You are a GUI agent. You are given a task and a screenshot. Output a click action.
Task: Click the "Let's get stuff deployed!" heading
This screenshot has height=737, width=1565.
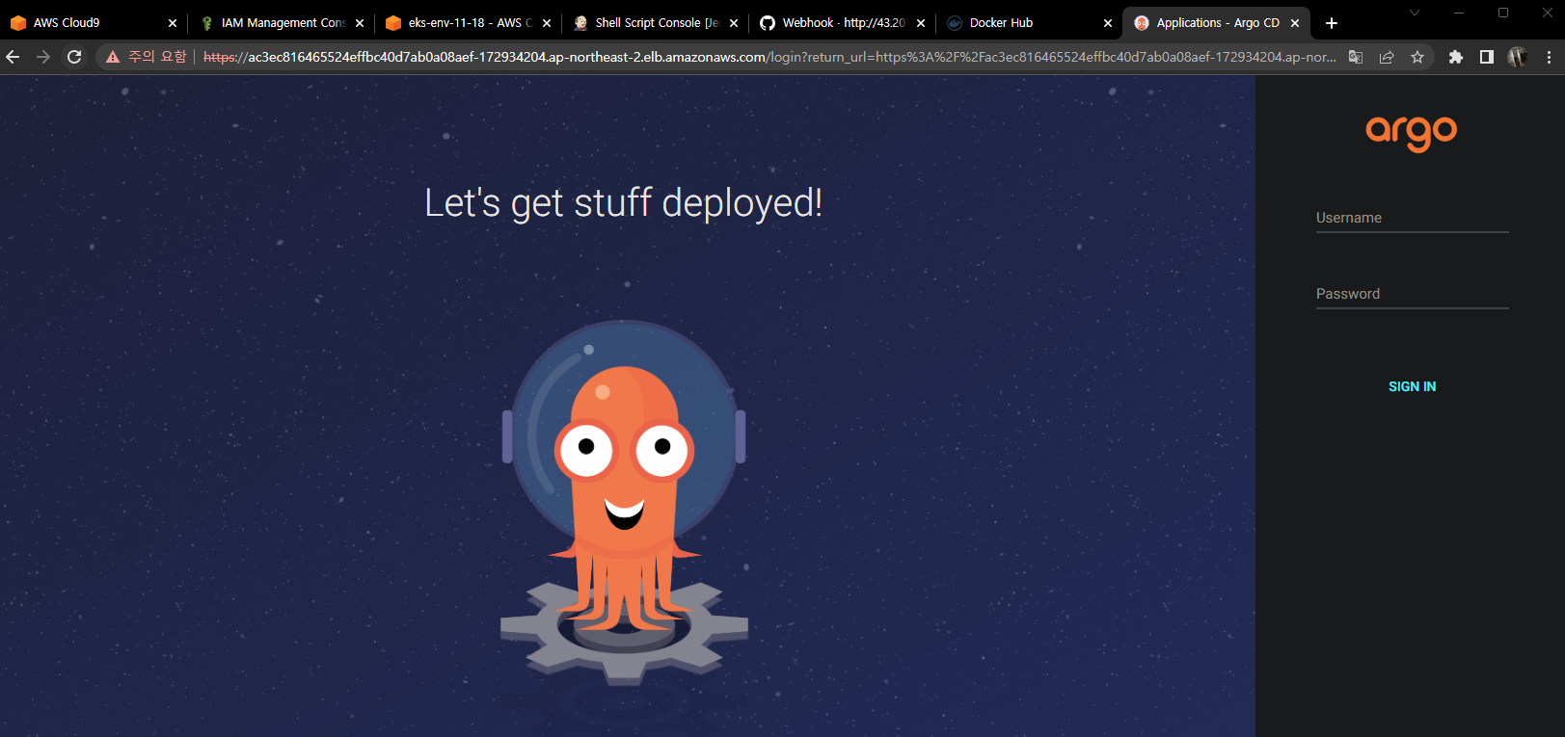[624, 203]
